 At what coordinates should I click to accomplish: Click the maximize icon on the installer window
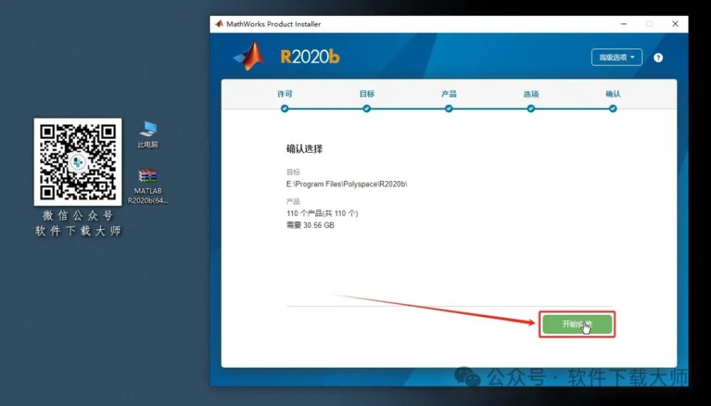[650, 23]
